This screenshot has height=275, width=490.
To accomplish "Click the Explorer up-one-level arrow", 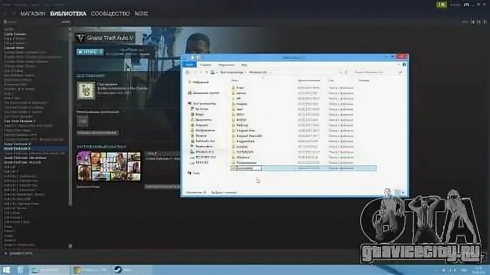I will click(207, 73).
